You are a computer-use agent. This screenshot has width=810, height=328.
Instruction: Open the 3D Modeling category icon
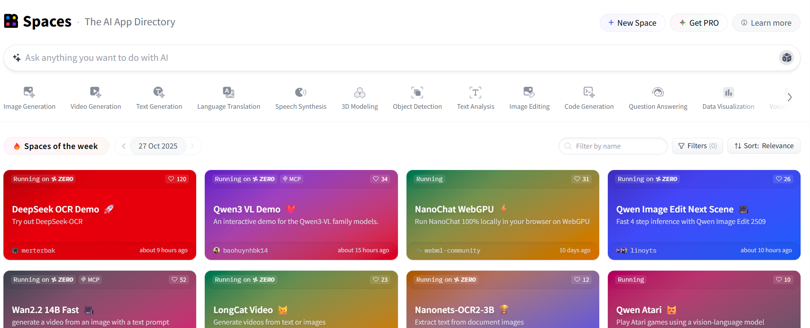tap(359, 92)
